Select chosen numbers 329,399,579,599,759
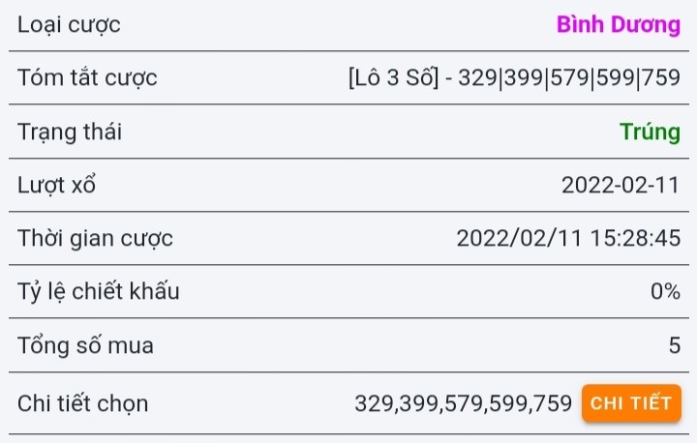Viewport: 697px width, 443px height. click(463, 404)
